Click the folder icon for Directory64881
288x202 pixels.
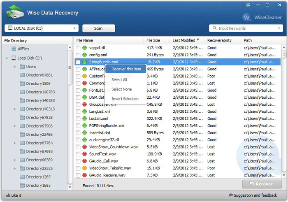click(22, 75)
